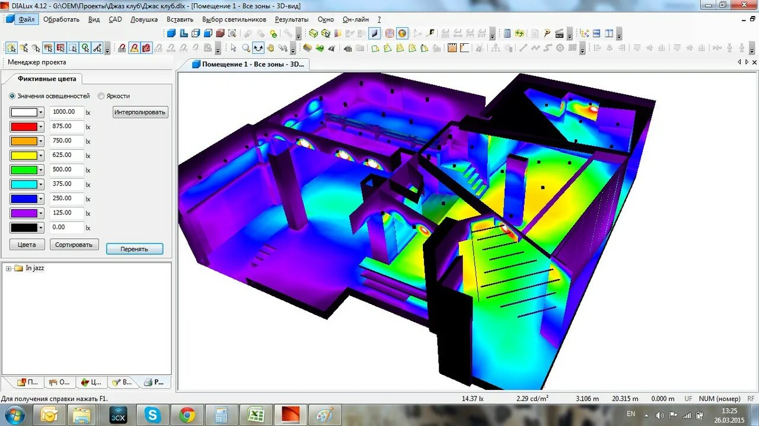Select the Яркости radio button
Screen dimensions: 759x426
pyautogui.click(x=101, y=96)
